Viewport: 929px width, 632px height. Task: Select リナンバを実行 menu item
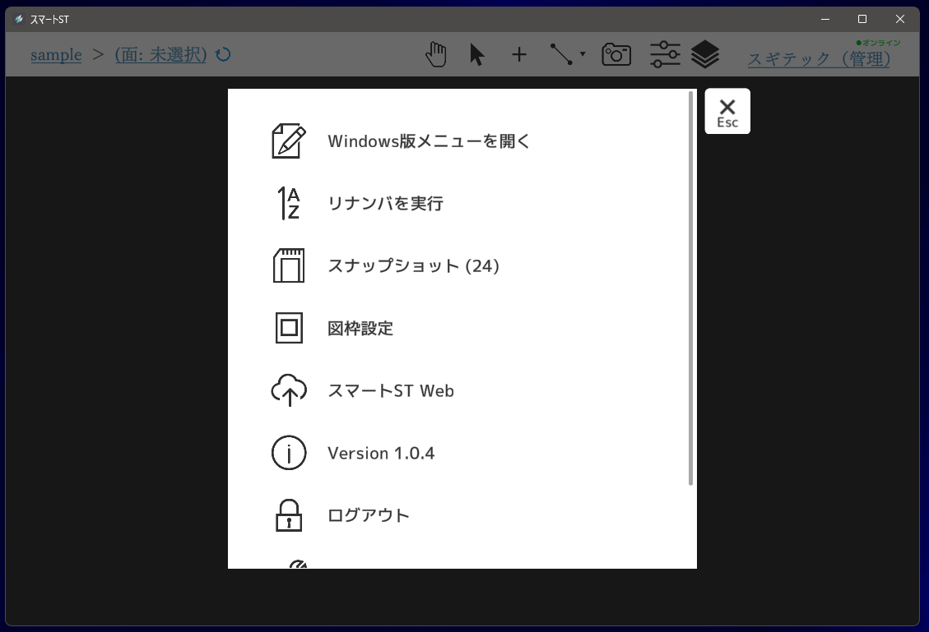click(x=385, y=204)
